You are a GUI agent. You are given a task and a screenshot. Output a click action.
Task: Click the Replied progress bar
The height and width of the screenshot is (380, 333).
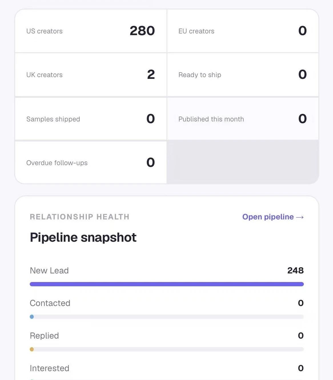167,349
